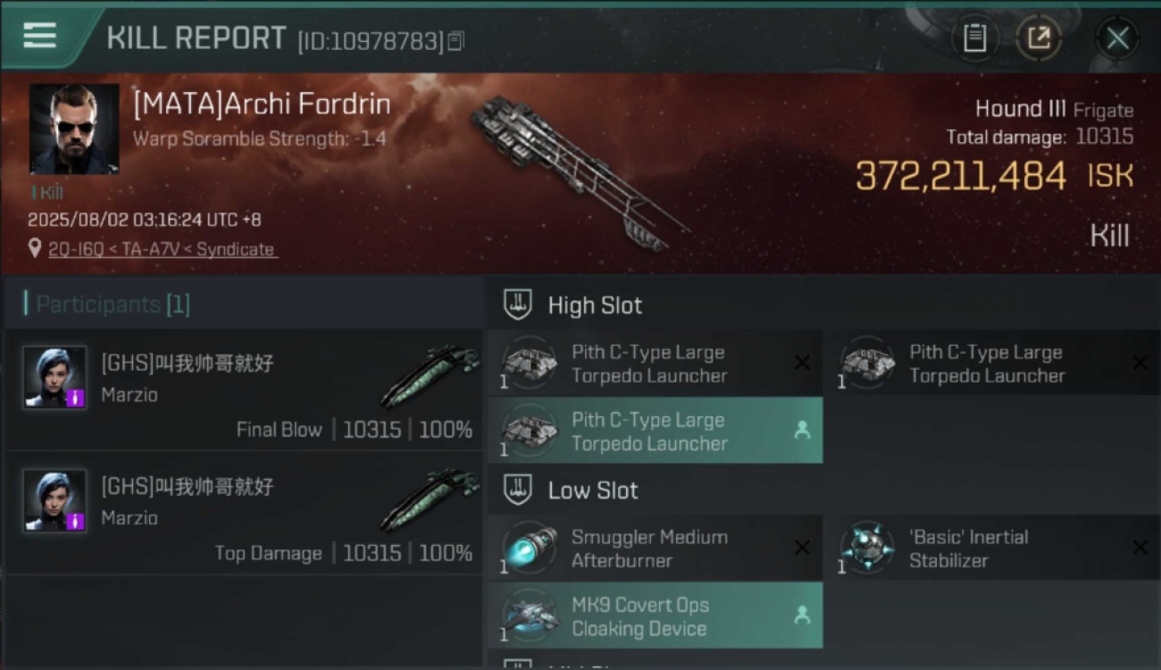This screenshot has width=1161, height=670.
Task: Open the hamburger menu
Action: 39,37
